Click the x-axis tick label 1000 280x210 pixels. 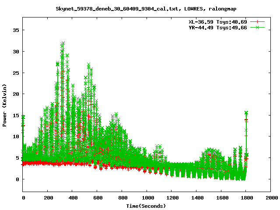(x=148, y=198)
